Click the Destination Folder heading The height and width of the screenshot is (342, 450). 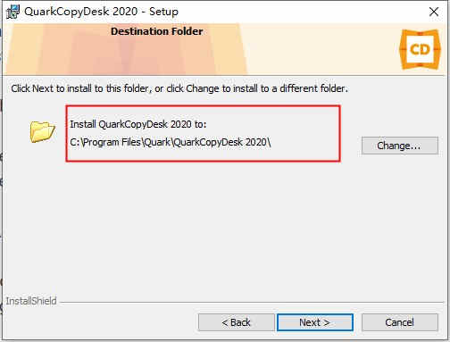157,31
